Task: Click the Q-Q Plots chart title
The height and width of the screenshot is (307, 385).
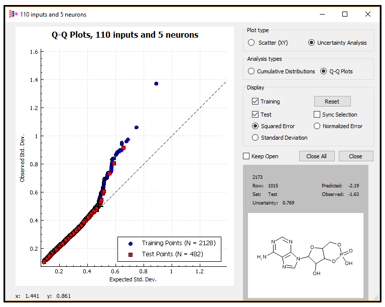Action: tap(124, 35)
